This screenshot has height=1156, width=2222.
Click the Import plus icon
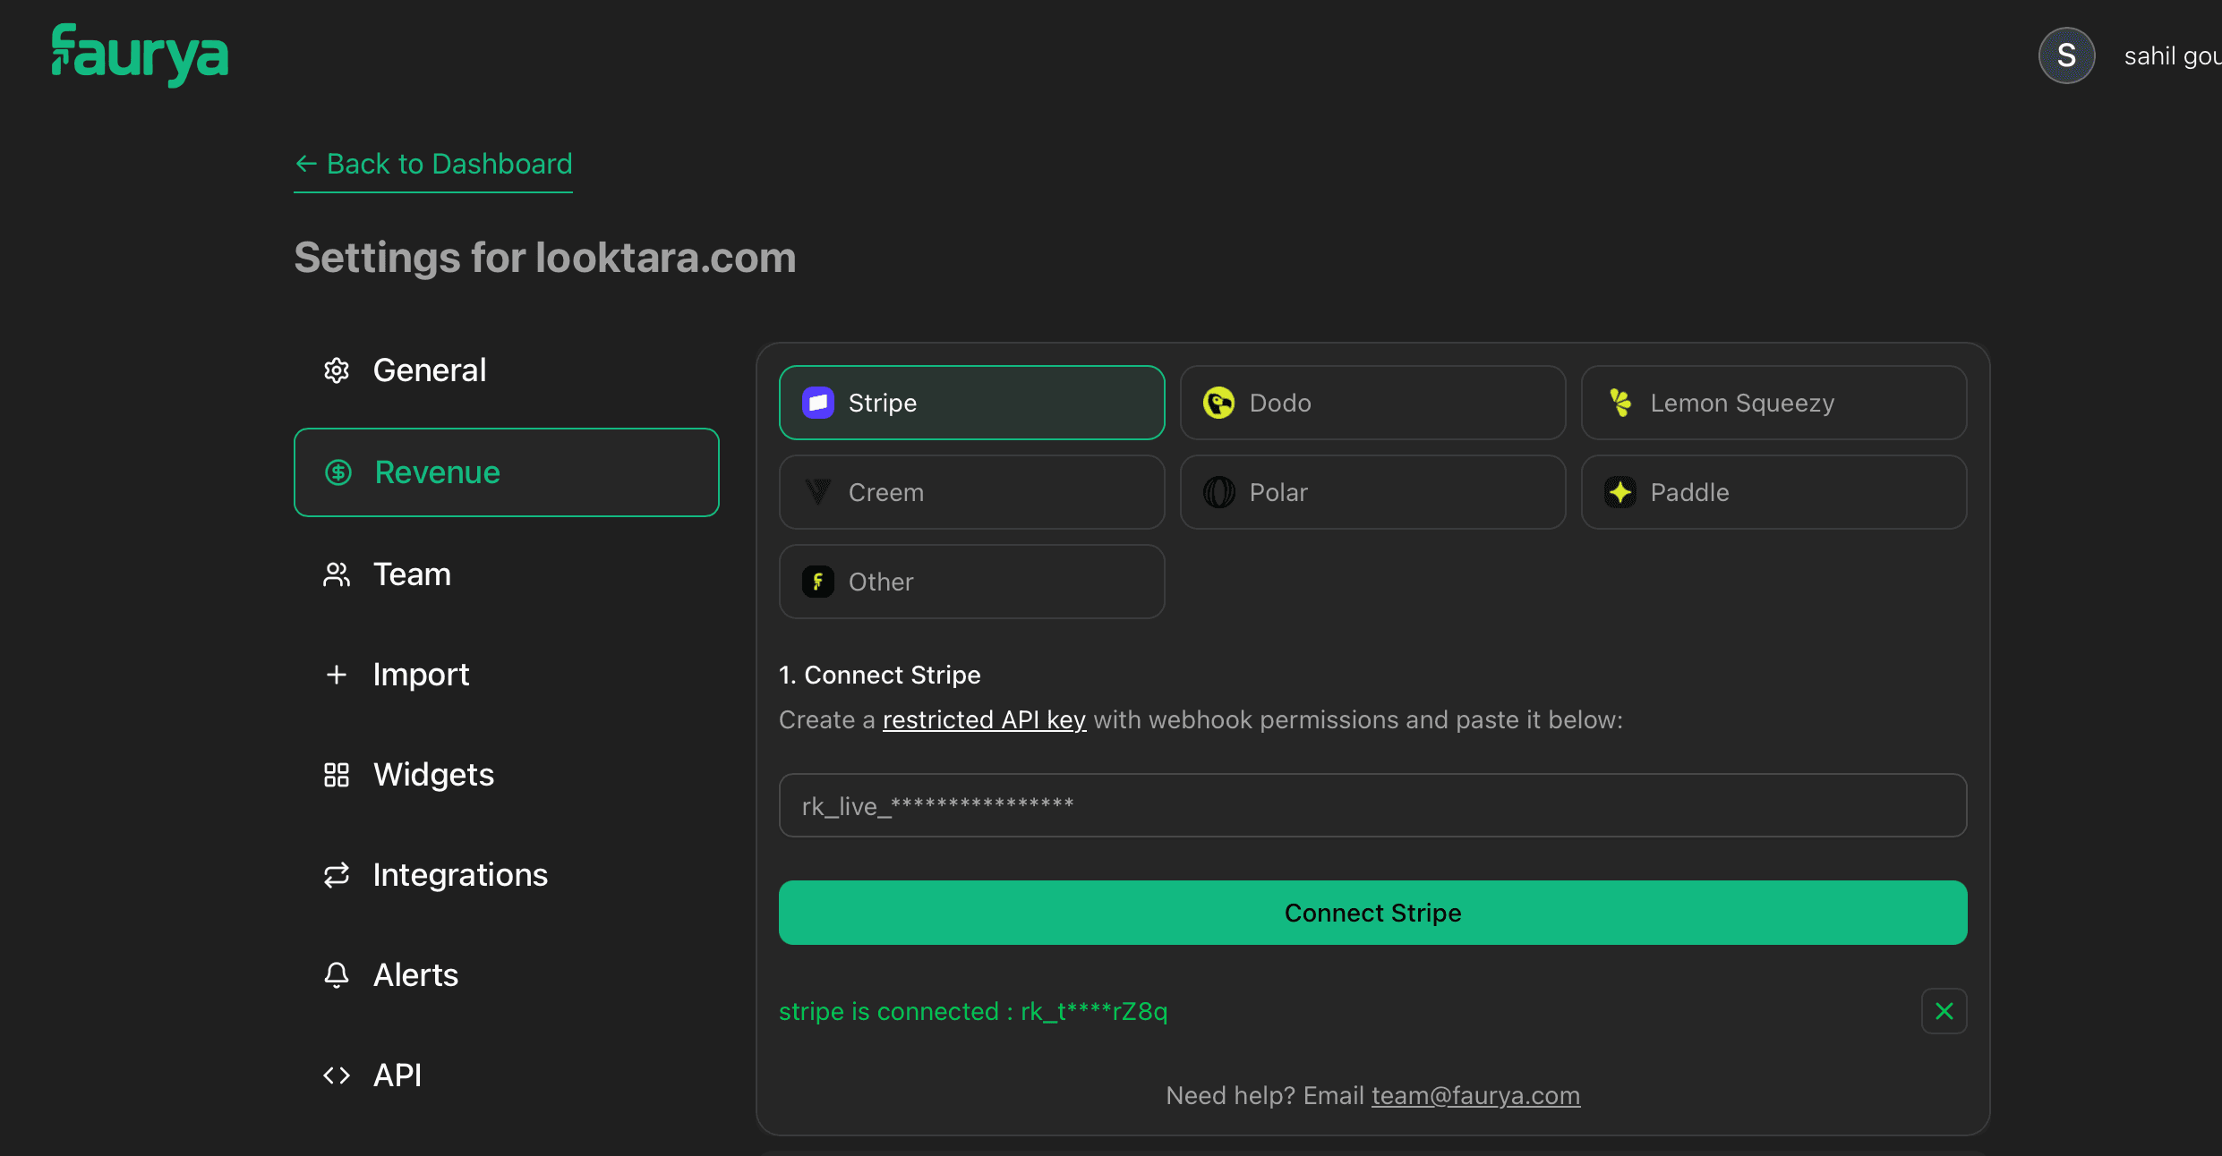[x=337, y=675]
